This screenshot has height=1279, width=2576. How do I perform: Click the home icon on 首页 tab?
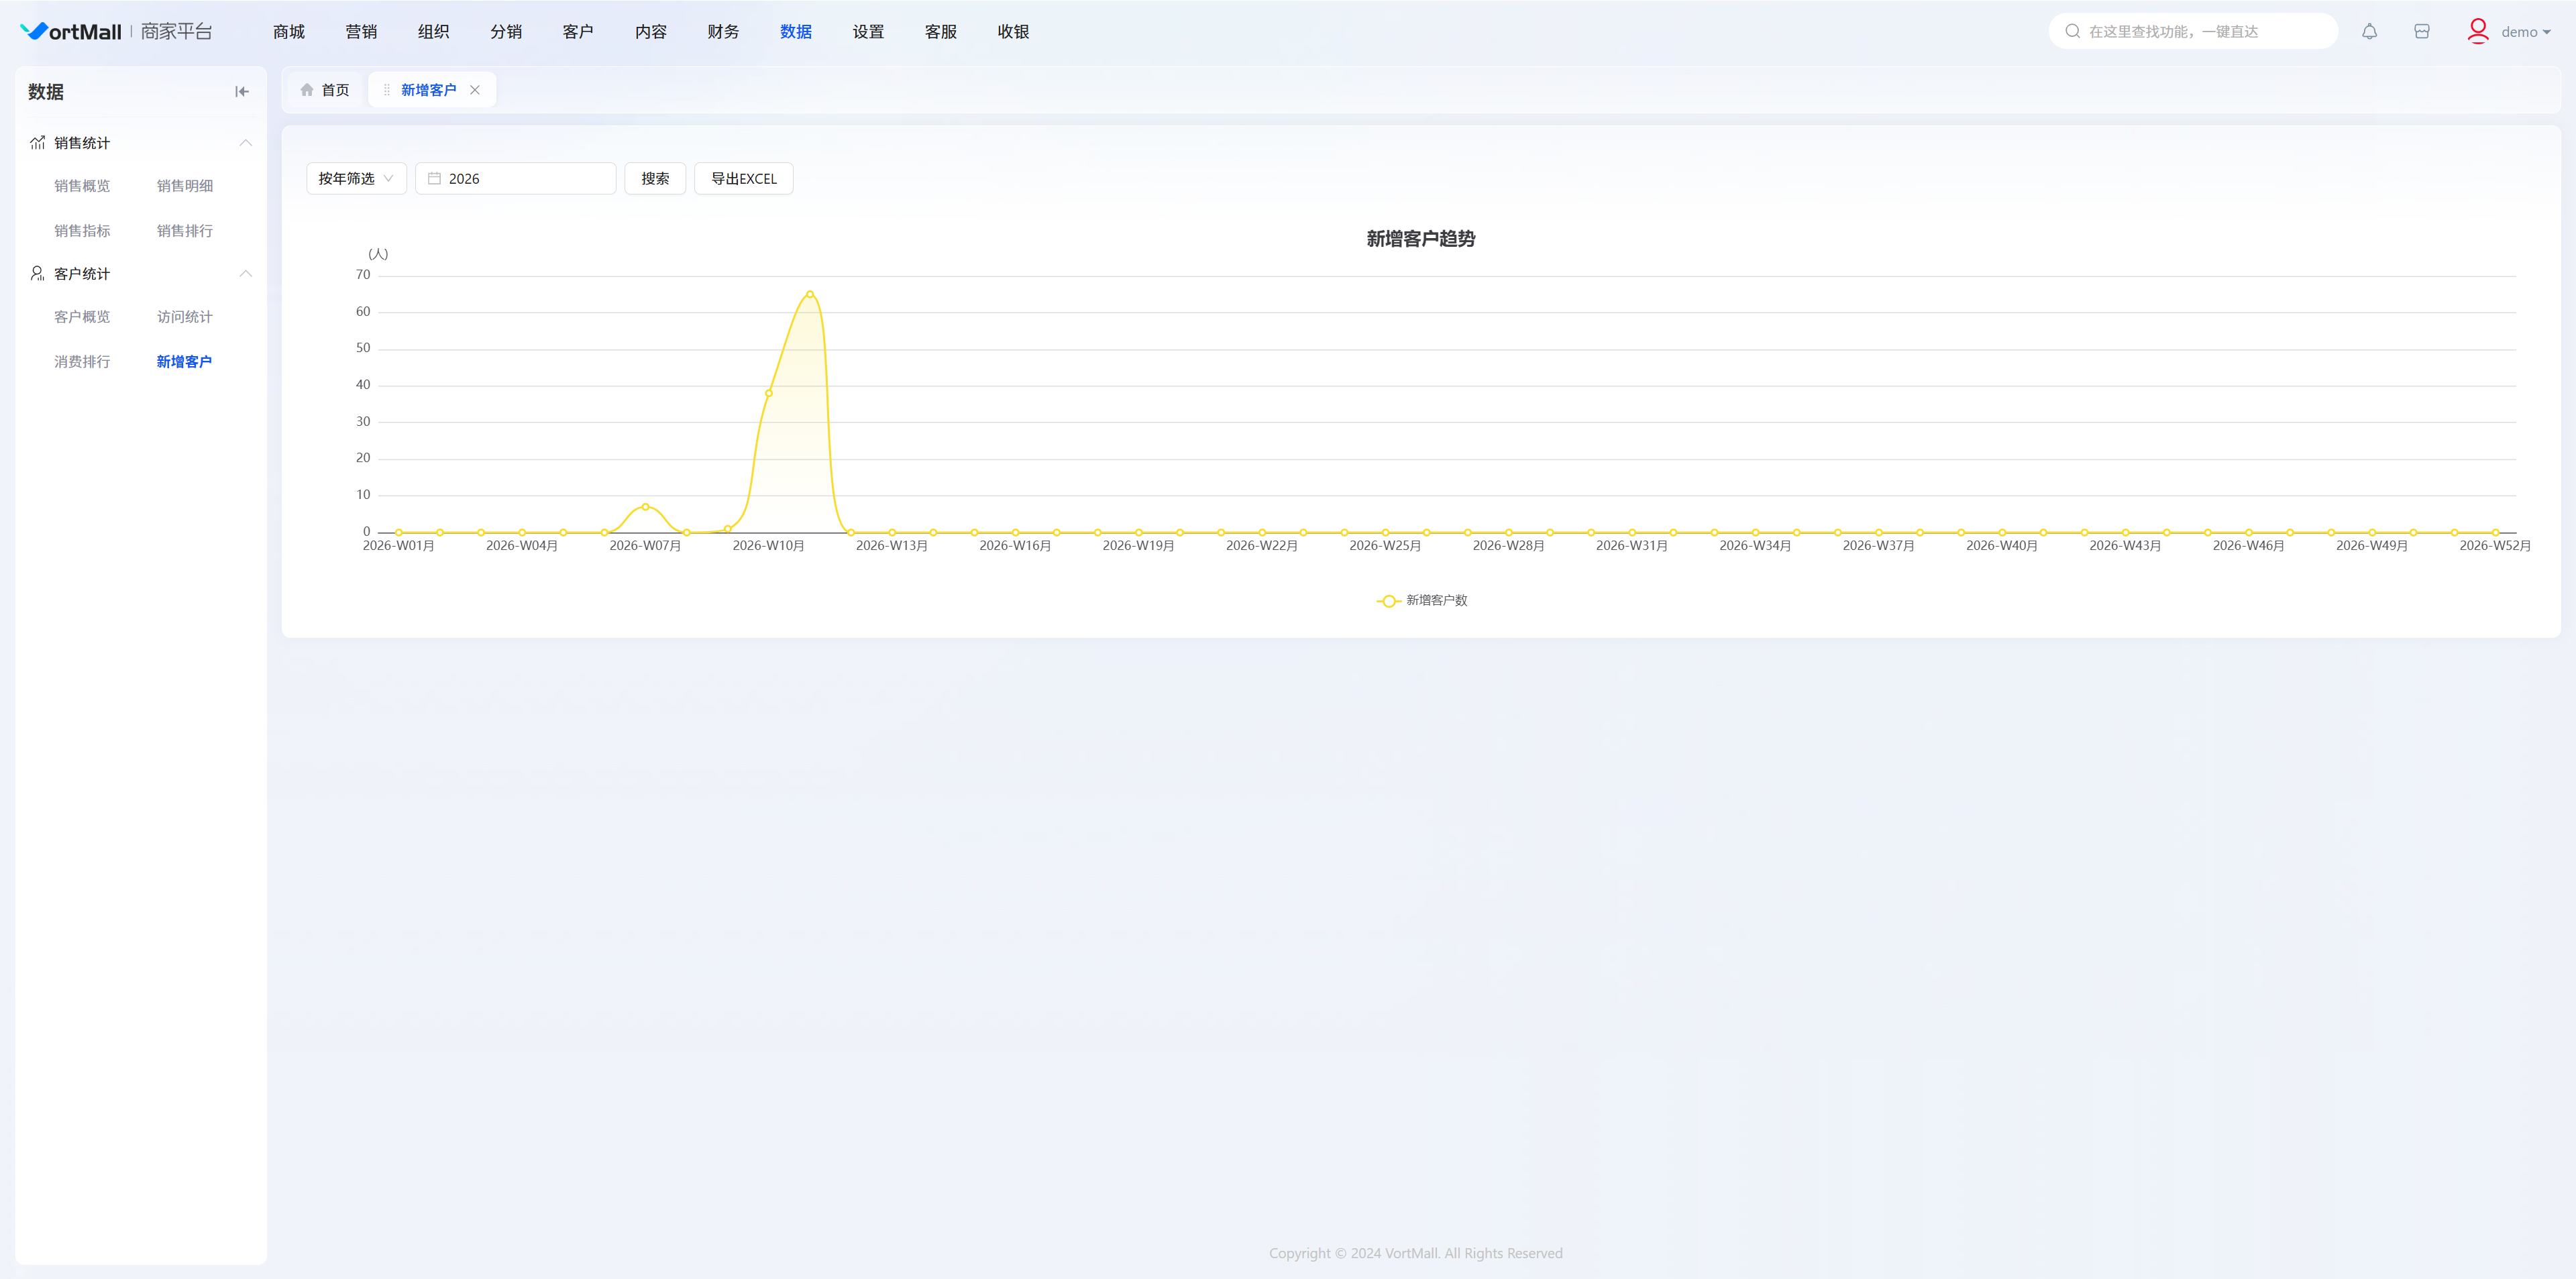coord(307,90)
